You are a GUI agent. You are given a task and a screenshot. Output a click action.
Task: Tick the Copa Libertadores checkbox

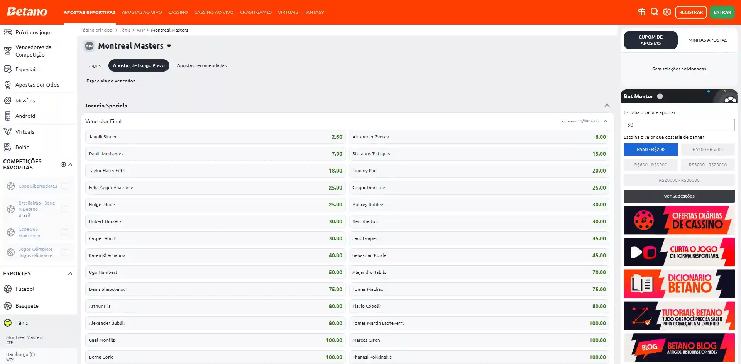pos(65,186)
